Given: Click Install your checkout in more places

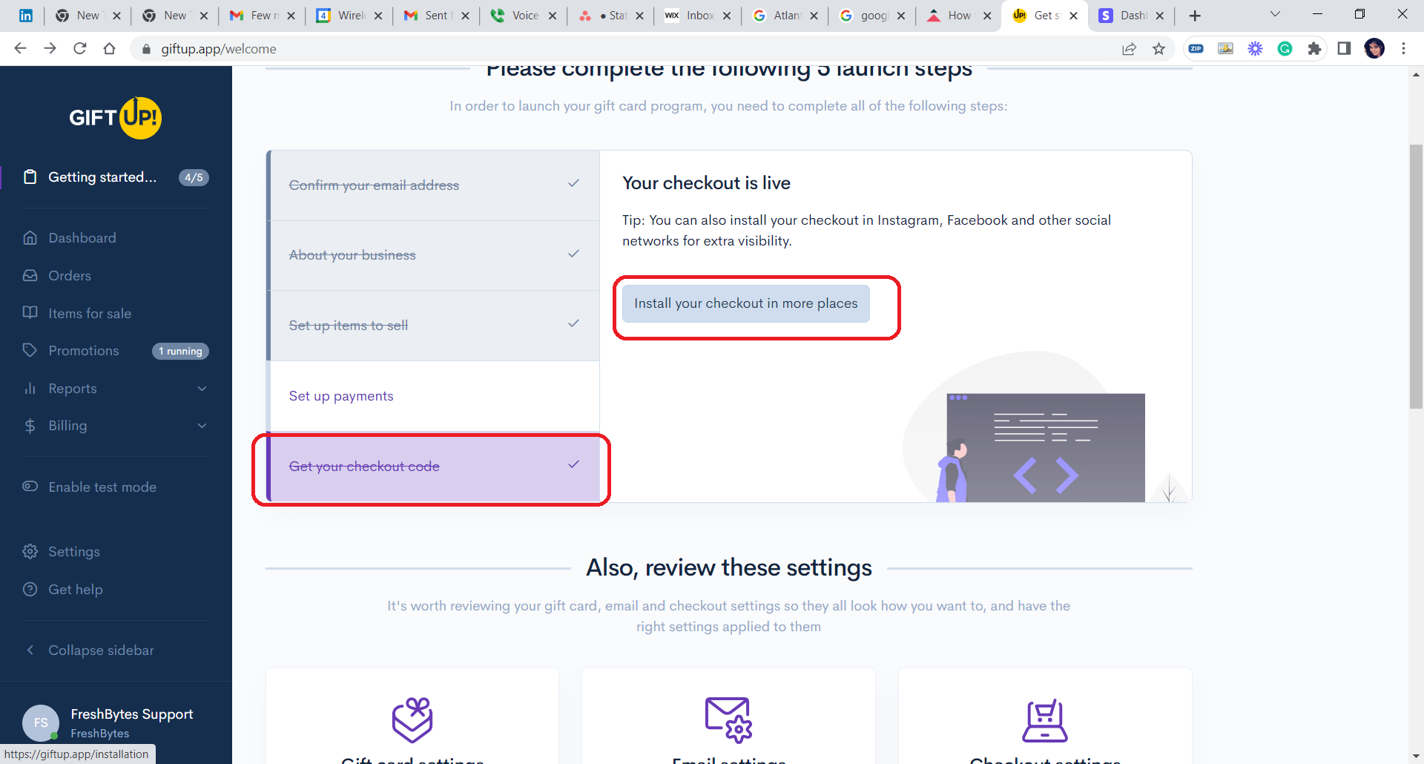Looking at the screenshot, I should click(745, 303).
